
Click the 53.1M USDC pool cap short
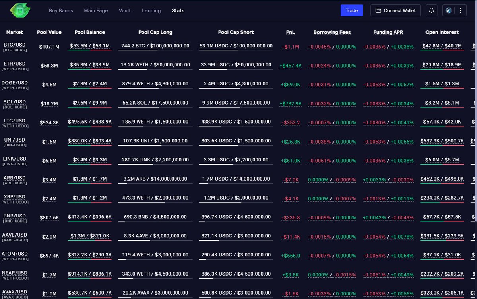point(236,46)
